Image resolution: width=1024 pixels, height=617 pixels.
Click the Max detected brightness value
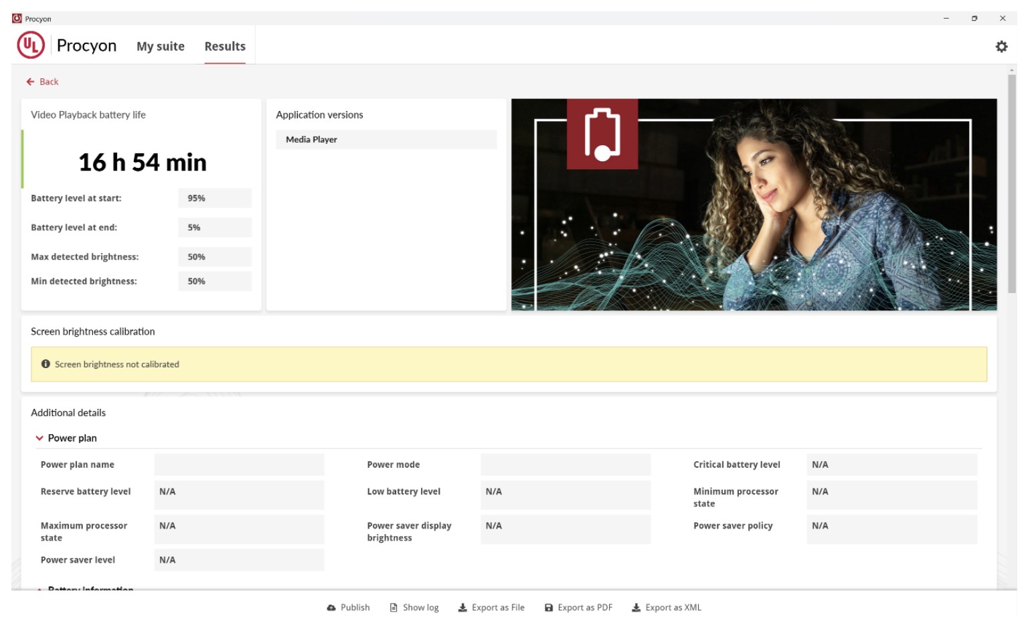coord(215,257)
